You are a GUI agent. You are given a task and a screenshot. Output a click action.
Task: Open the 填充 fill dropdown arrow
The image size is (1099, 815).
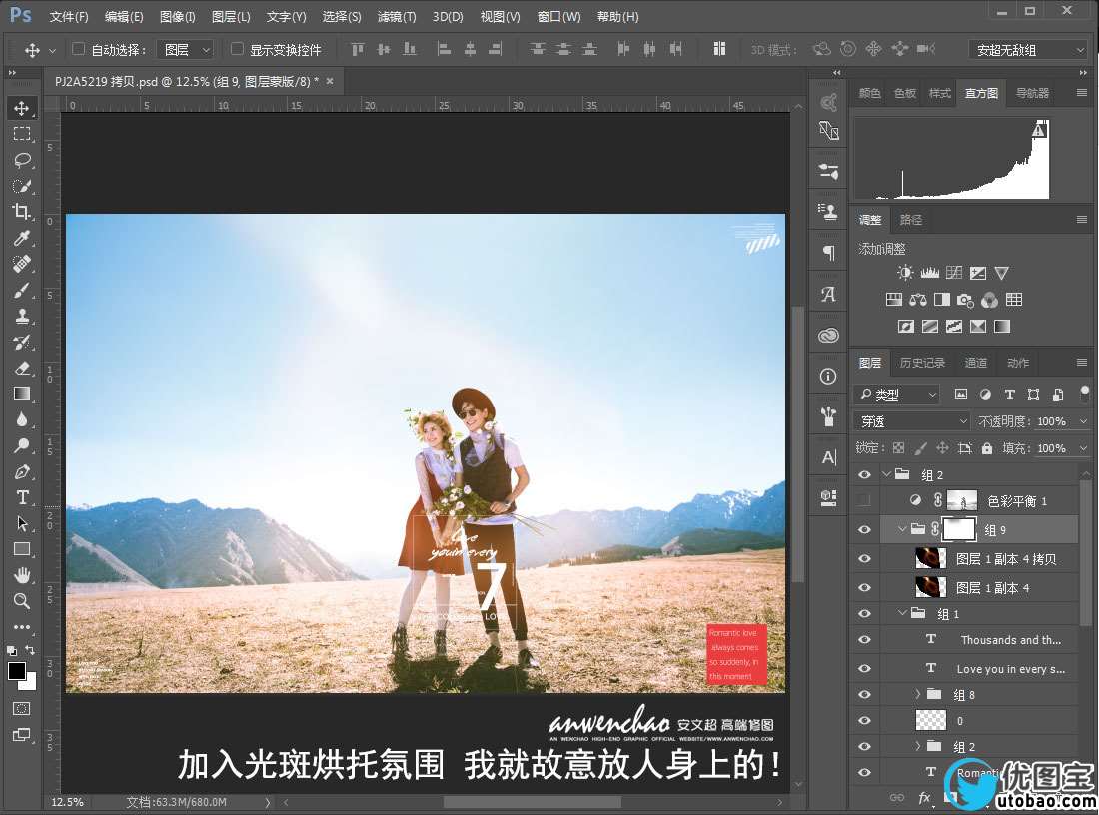coord(1083,448)
